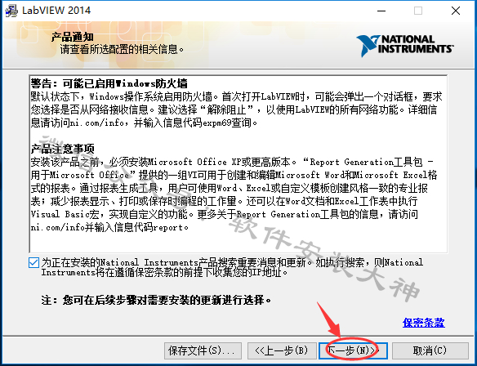Click the 保存文件(S)... button
The width and height of the screenshot is (477, 366).
point(203,350)
